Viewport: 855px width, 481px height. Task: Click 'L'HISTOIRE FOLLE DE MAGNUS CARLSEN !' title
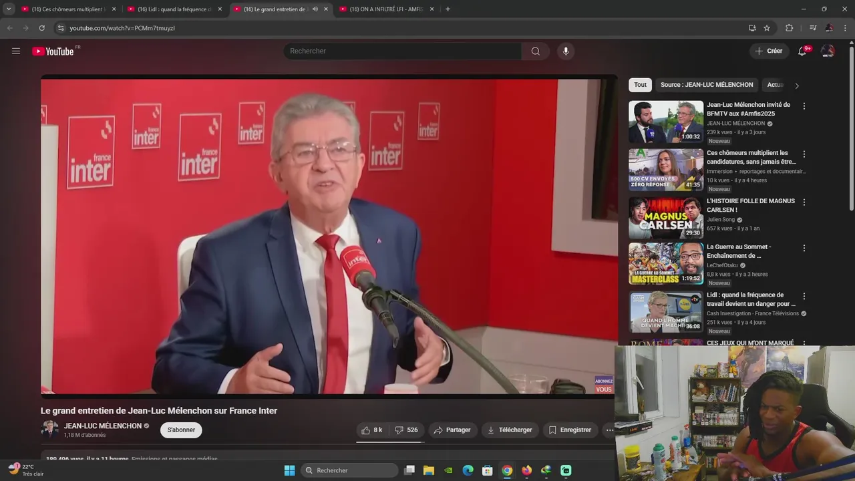point(751,205)
